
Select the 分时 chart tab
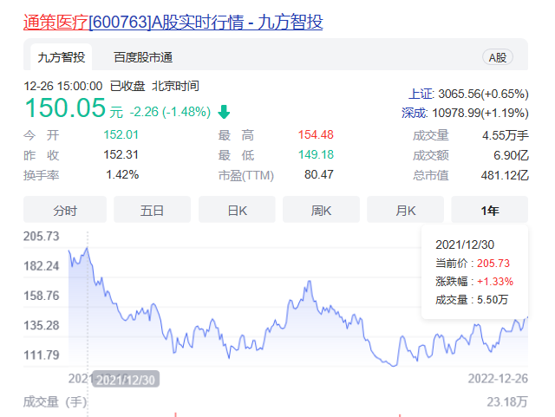(x=65, y=211)
